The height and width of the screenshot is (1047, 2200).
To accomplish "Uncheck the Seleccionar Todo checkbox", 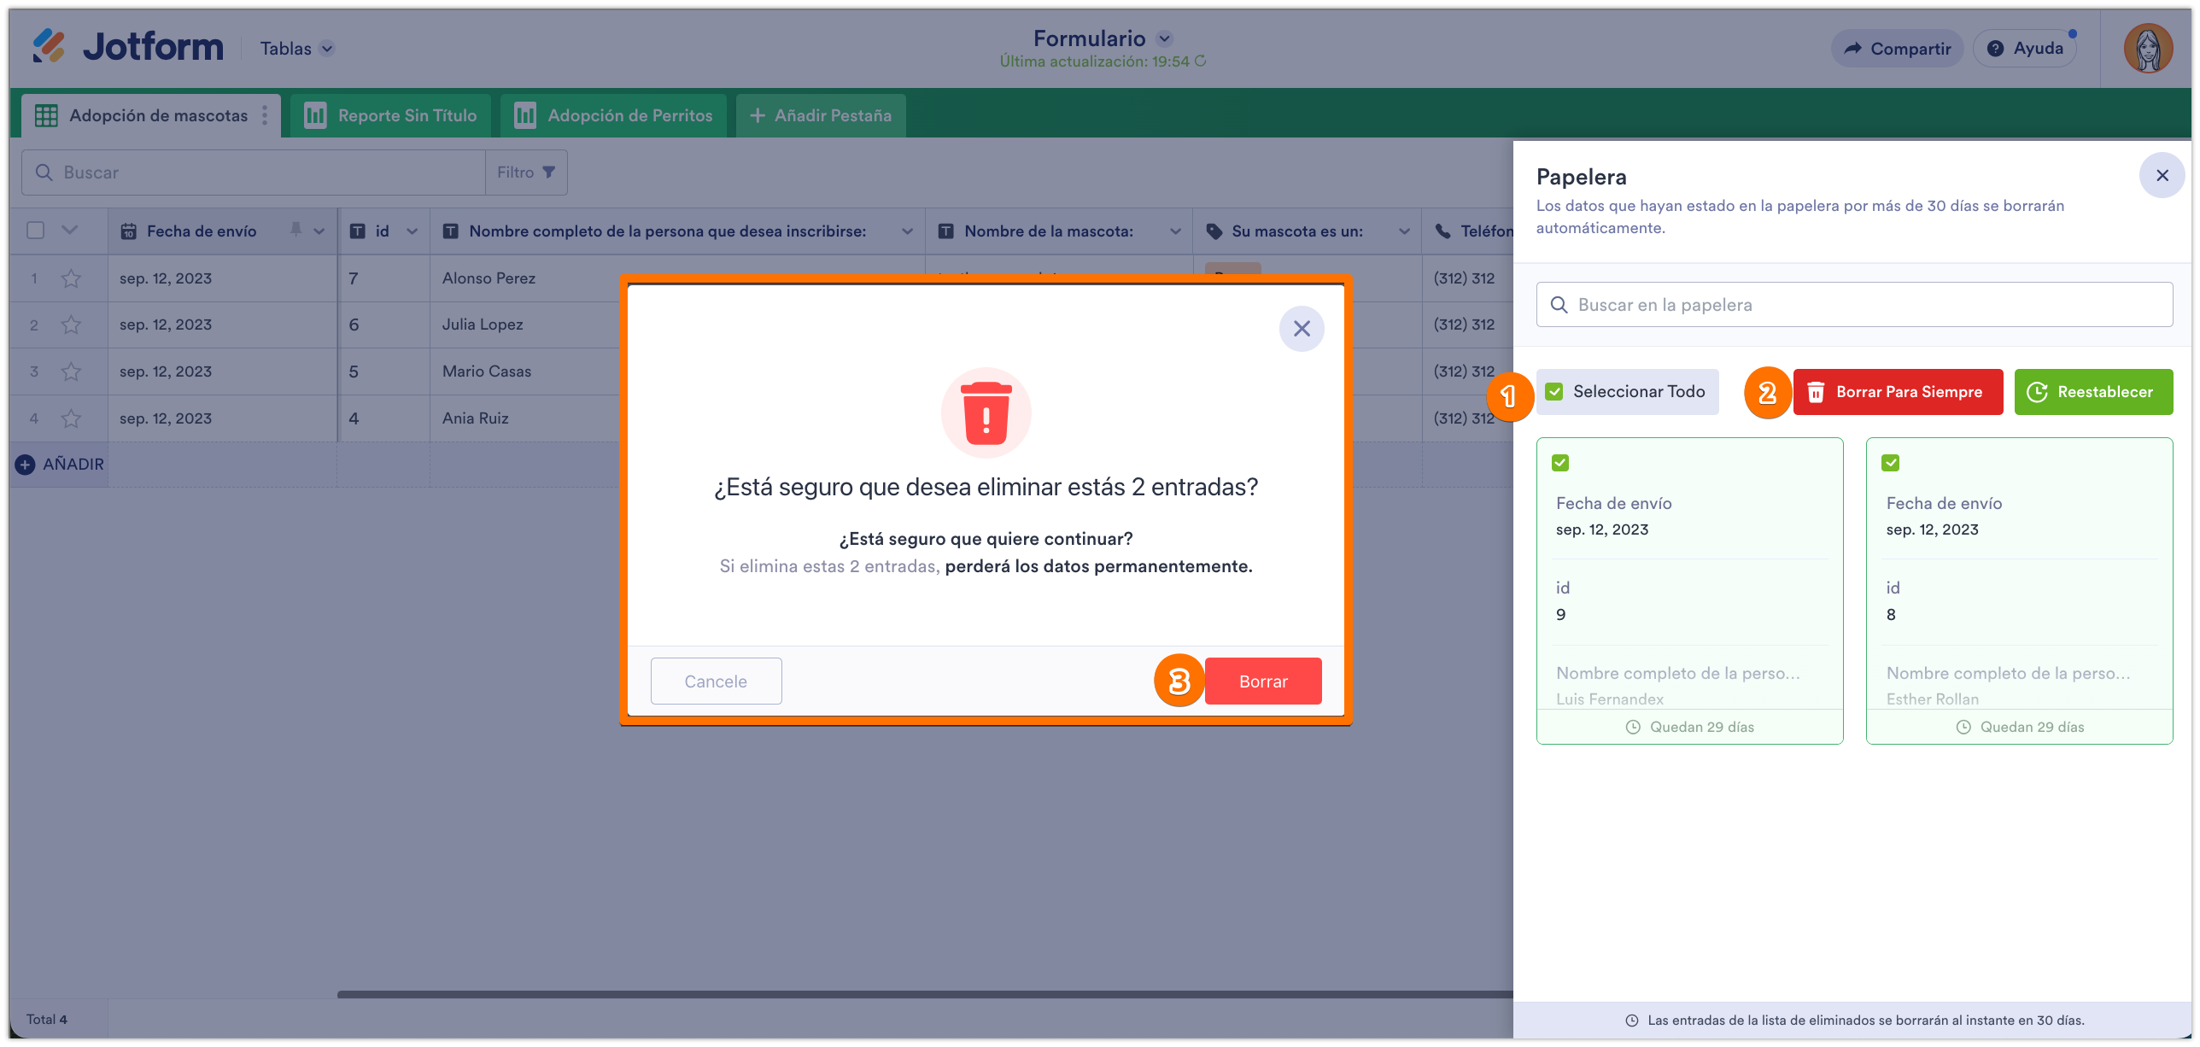I will [x=1554, y=391].
